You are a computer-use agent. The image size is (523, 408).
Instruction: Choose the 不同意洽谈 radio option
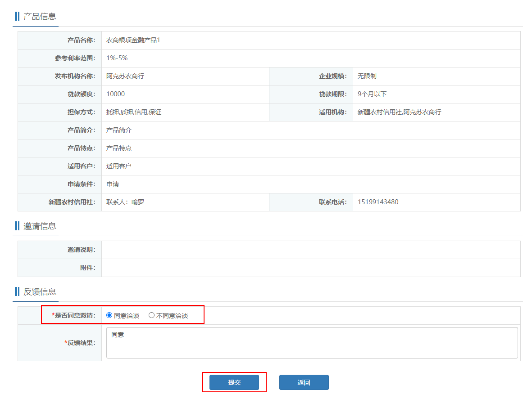(x=152, y=315)
